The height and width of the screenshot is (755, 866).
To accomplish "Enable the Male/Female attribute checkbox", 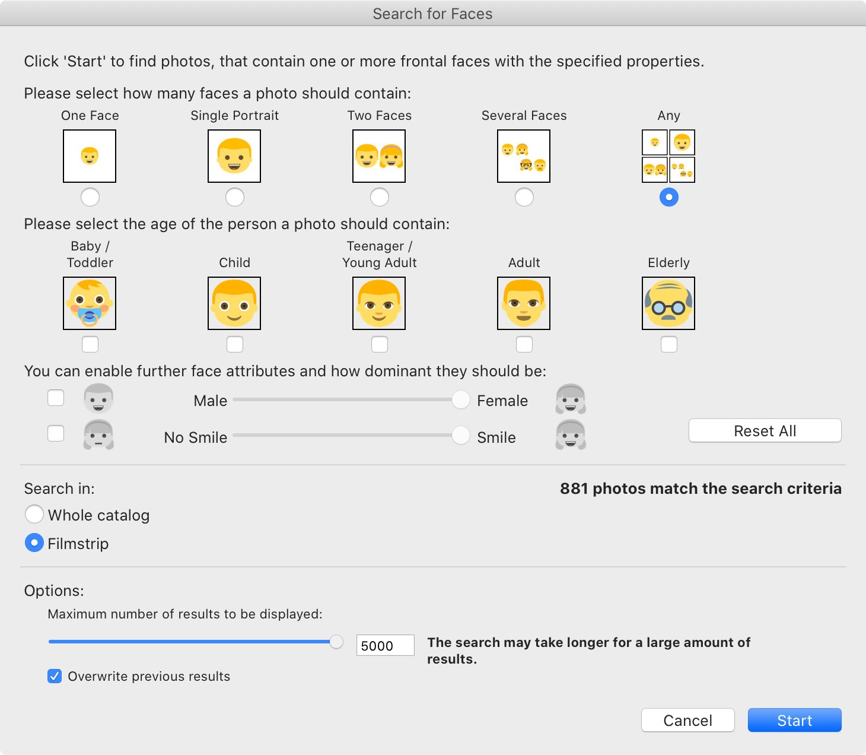I will [56, 398].
